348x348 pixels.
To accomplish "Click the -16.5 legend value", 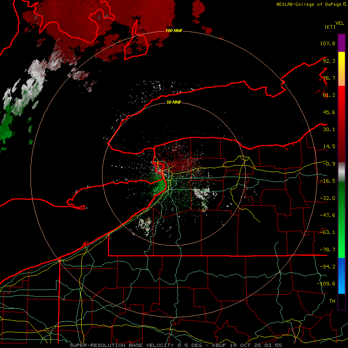I will [x=328, y=181].
